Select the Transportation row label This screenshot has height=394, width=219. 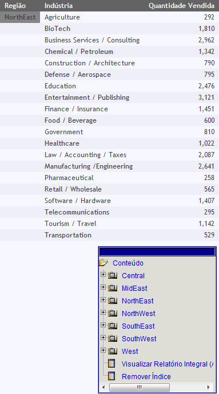[x=68, y=235]
